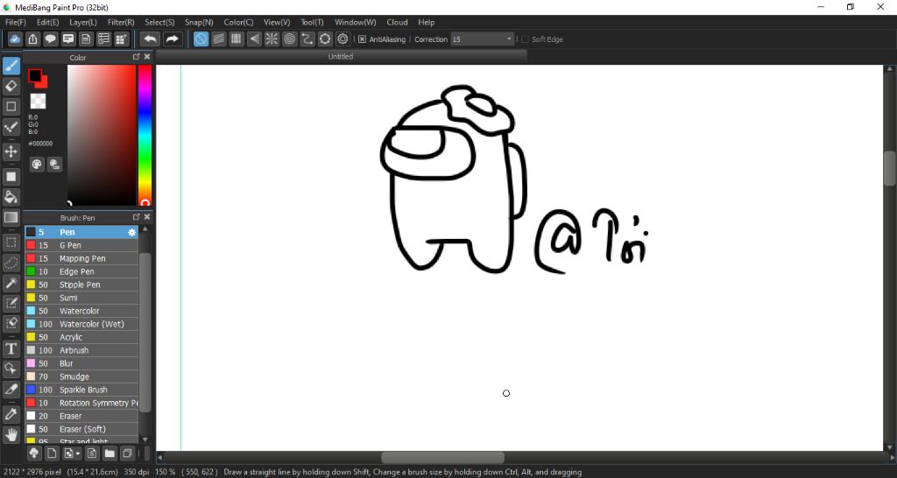Open the color palette icon in Color panel
The image size is (897, 478).
(x=37, y=165)
